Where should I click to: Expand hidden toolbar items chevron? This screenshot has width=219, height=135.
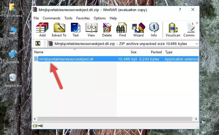197,23
